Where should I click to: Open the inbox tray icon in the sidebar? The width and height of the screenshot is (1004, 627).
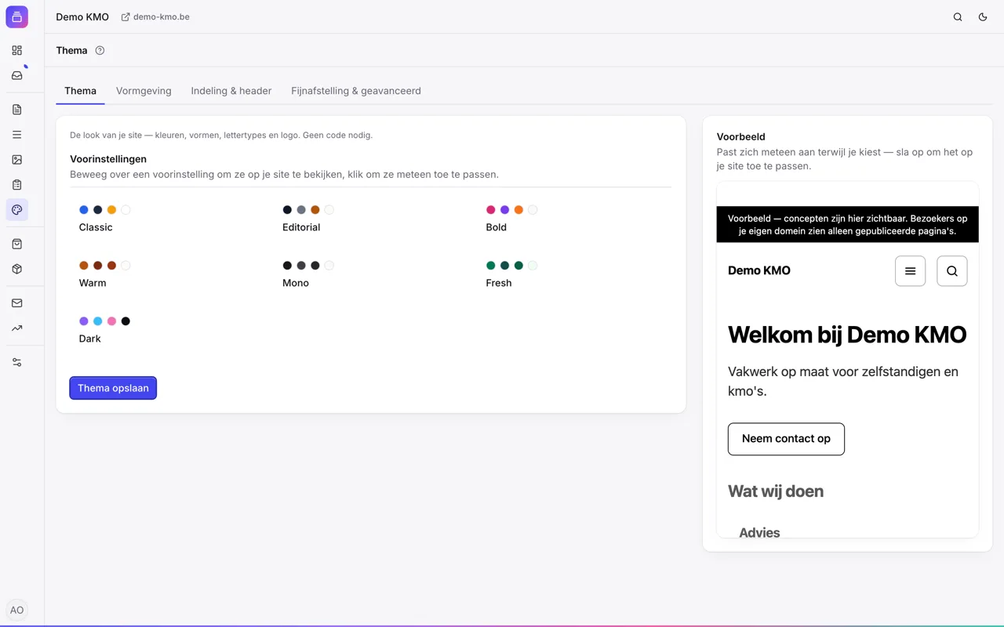click(16, 75)
